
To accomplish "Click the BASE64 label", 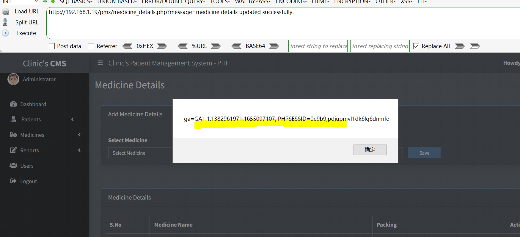I will click(x=255, y=46).
